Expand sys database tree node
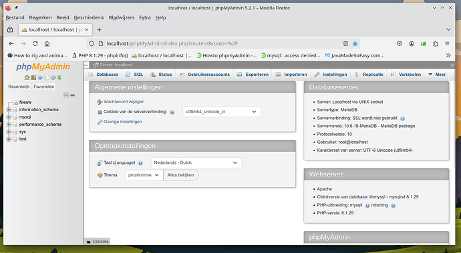461x253 pixels. [x=9, y=132]
